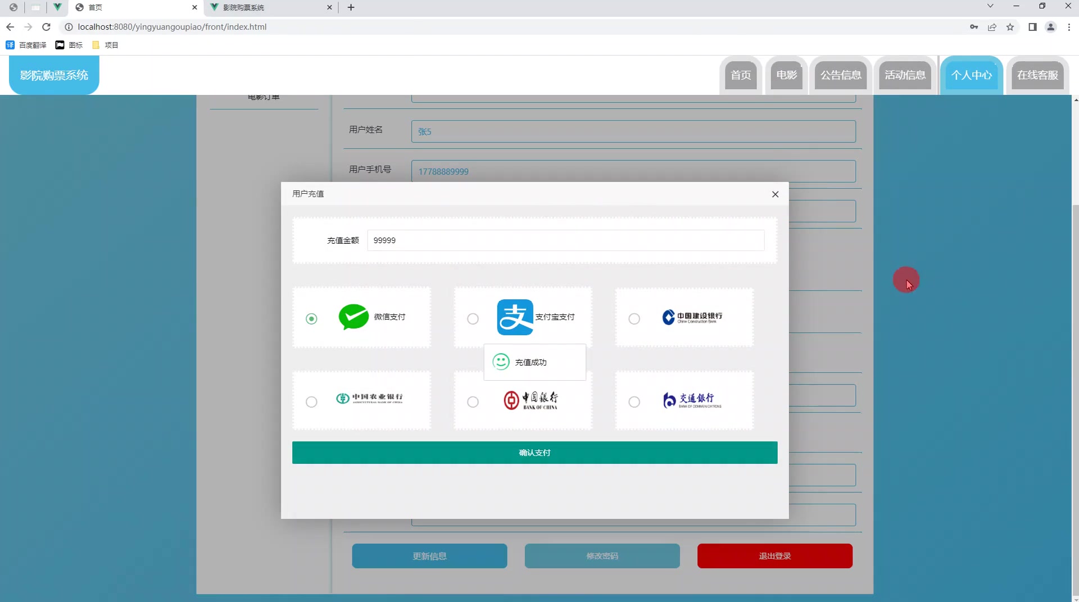Select the WeChat Pay radio button

(x=311, y=318)
